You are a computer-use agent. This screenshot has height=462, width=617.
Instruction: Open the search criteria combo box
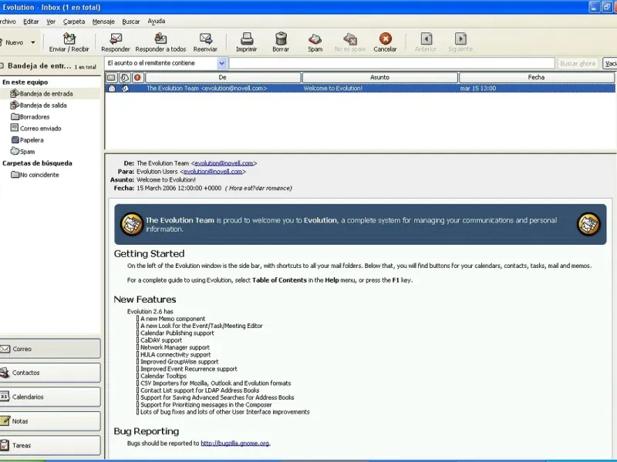pos(166,63)
